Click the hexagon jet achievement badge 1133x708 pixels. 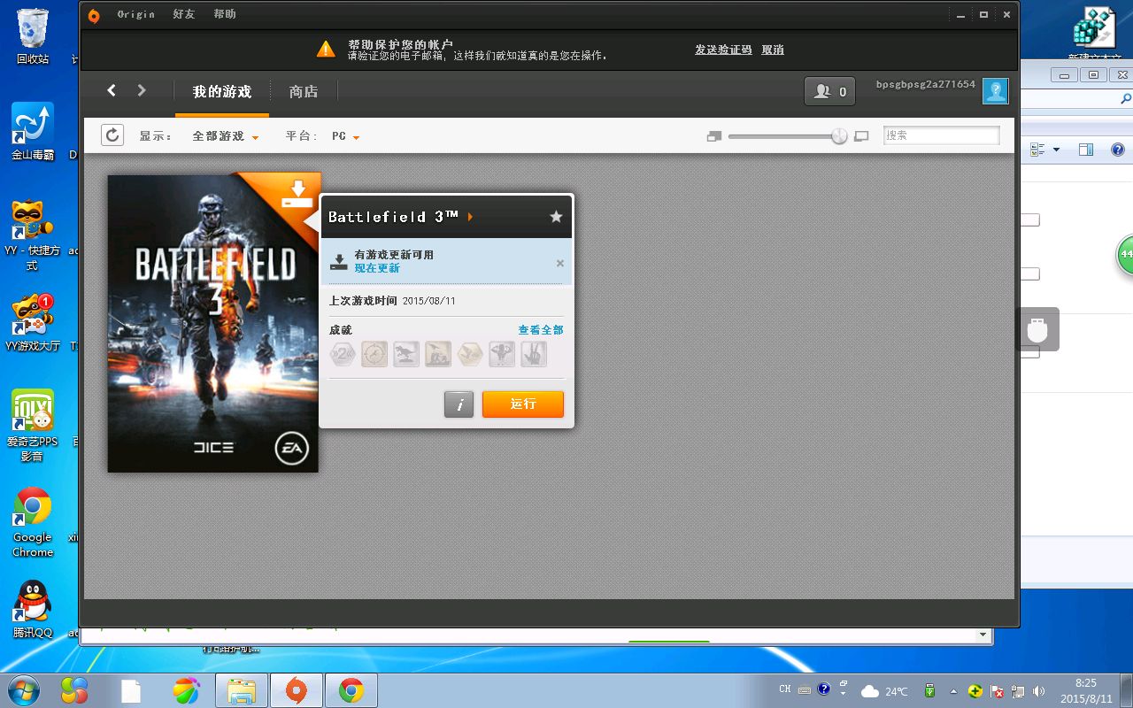pos(470,355)
